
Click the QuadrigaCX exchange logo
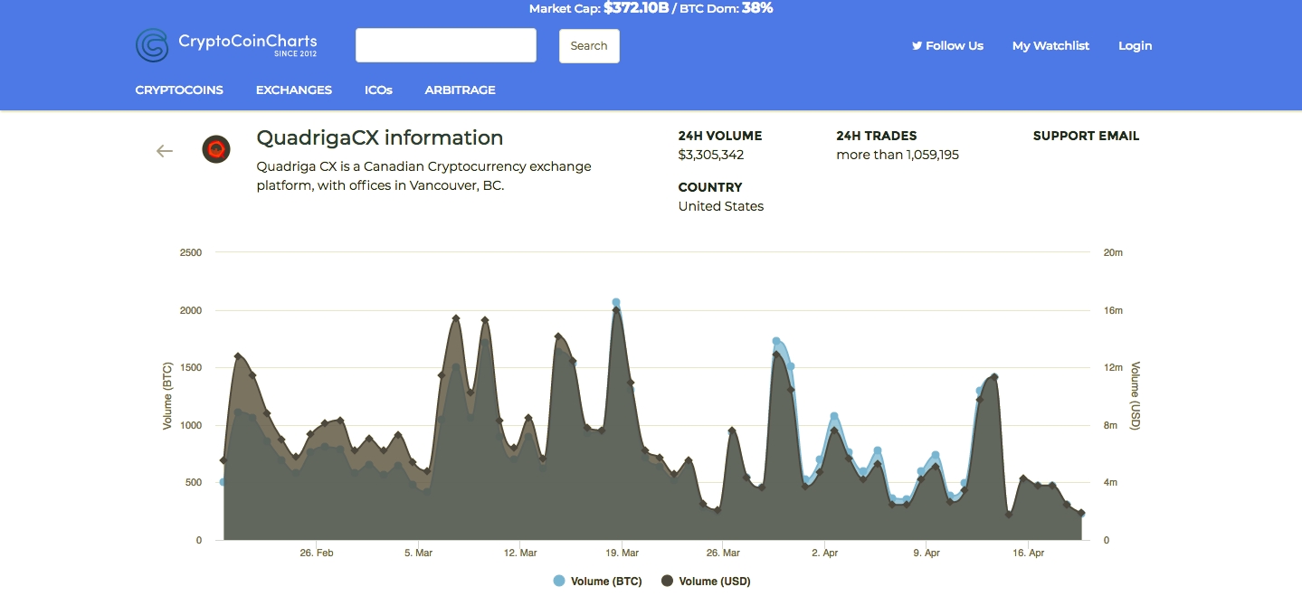coord(216,149)
